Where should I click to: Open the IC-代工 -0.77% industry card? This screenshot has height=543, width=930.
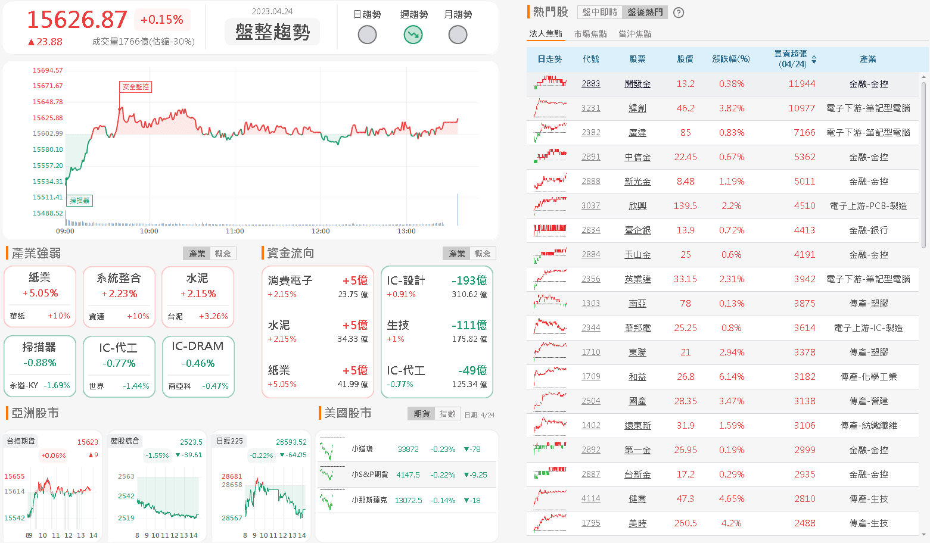pyautogui.click(x=119, y=366)
